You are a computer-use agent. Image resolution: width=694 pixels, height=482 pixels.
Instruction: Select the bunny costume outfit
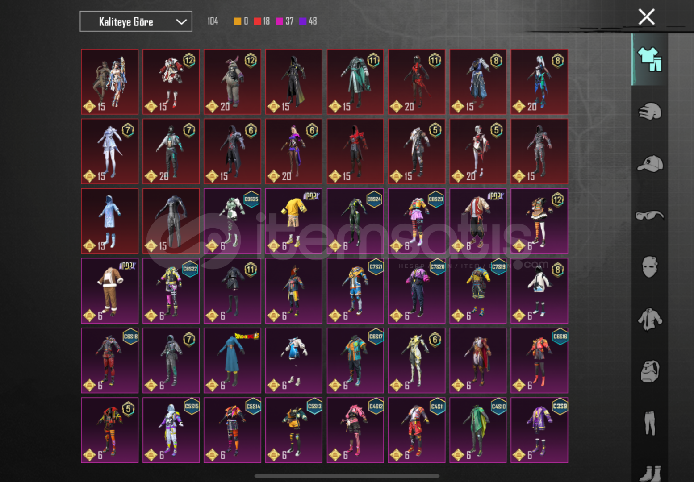tap(232, 82)
